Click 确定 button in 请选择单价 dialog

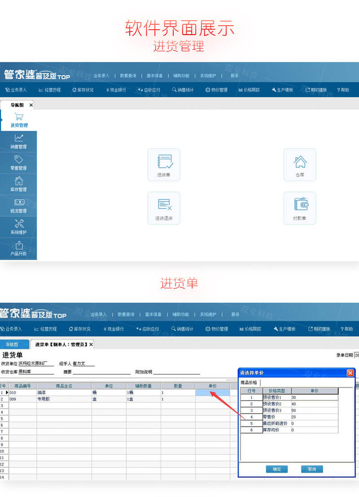(x=277, y=469)
